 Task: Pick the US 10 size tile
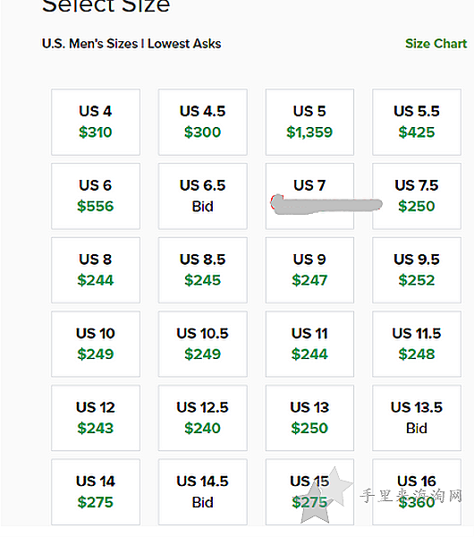(96, 344)
